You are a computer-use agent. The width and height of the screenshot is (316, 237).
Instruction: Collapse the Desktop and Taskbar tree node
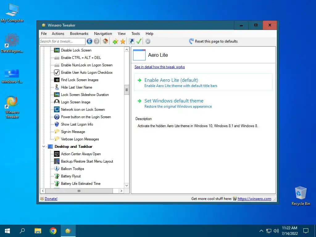tap(44, 147)
